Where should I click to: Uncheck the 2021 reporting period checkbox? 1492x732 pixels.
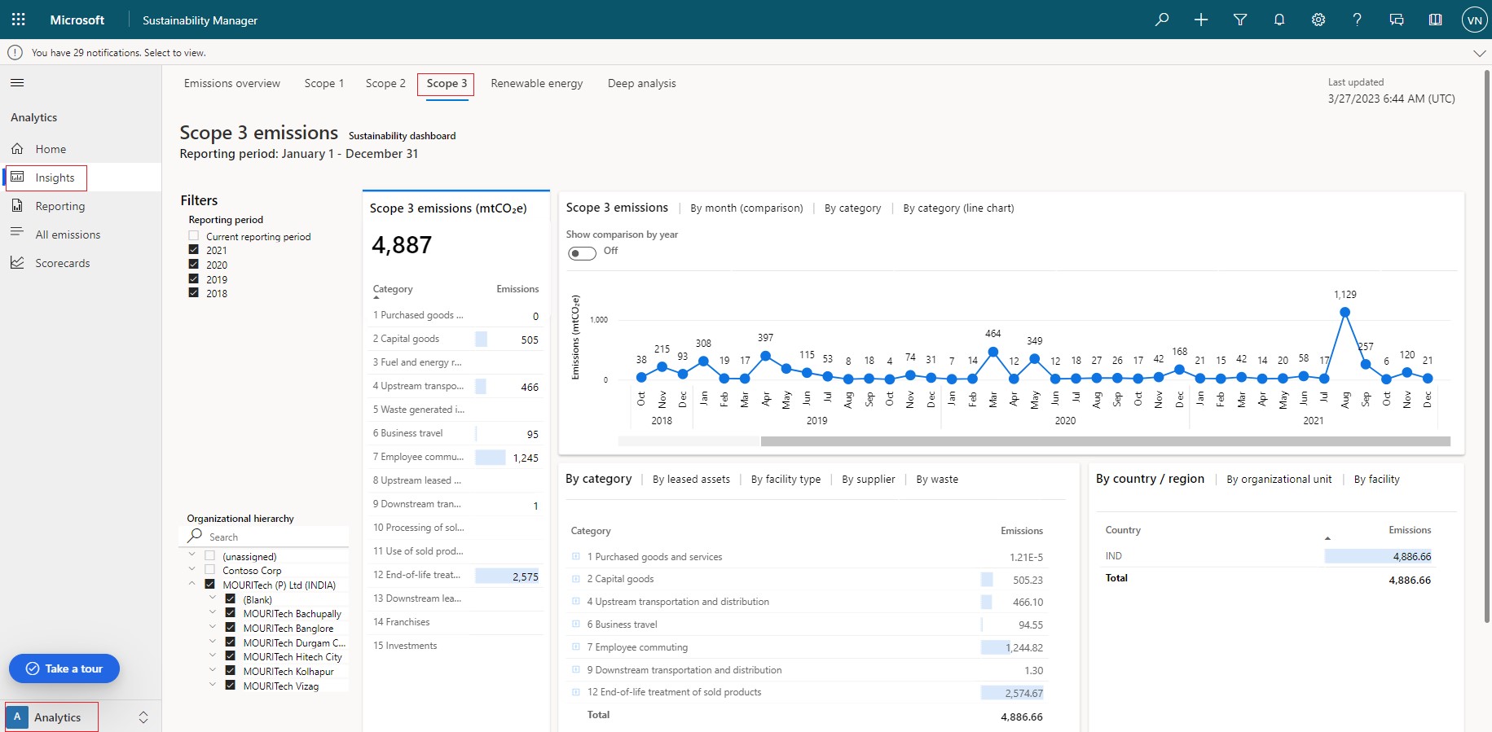tap(194, 250)
